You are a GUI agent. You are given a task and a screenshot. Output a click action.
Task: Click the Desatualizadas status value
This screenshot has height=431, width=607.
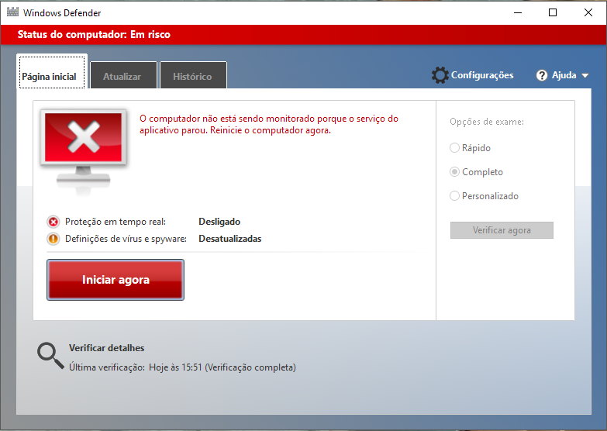click(x=230, y=239)
